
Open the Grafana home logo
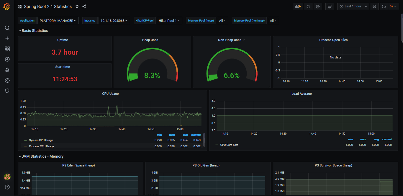pos(7,6)
